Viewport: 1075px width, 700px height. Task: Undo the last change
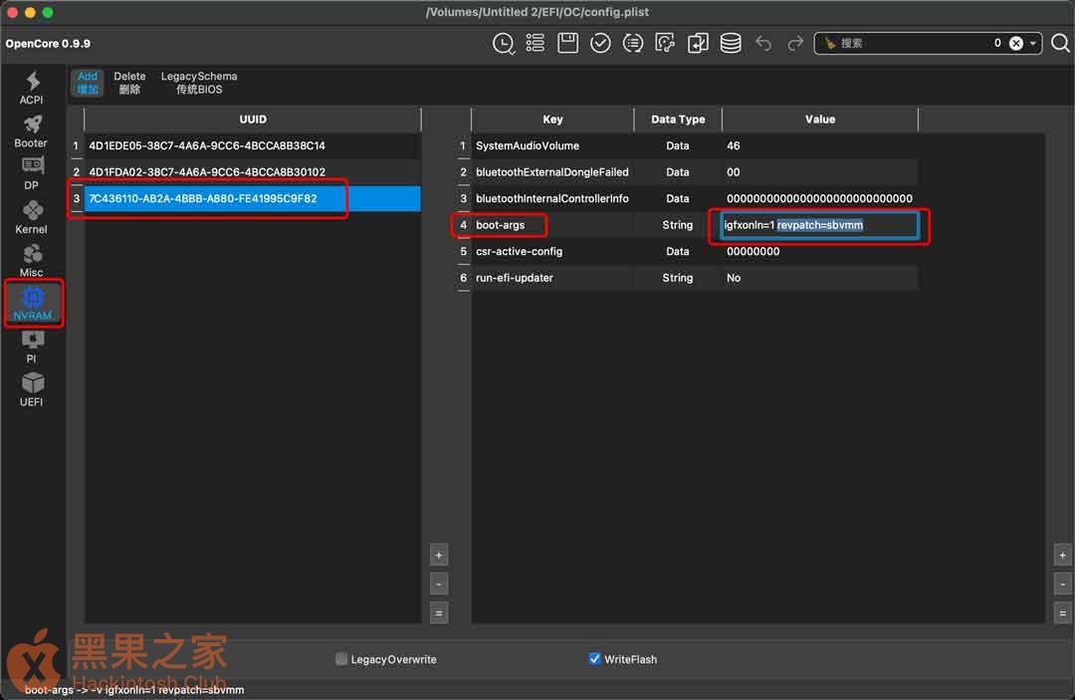(763, 43)
